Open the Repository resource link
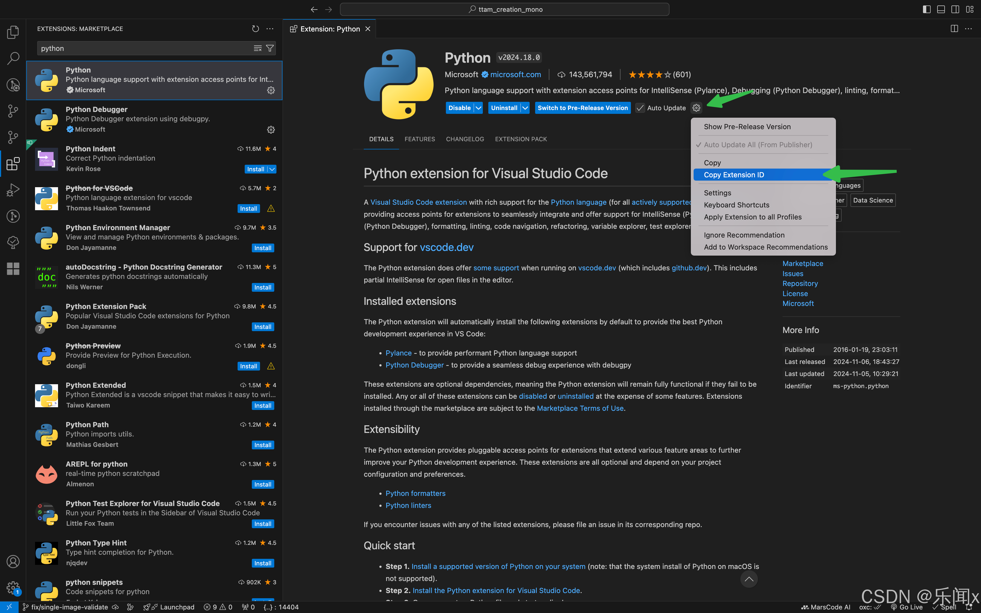Image resolution: width=981 pixels, height=613 pixels. (x=800, y=284)
